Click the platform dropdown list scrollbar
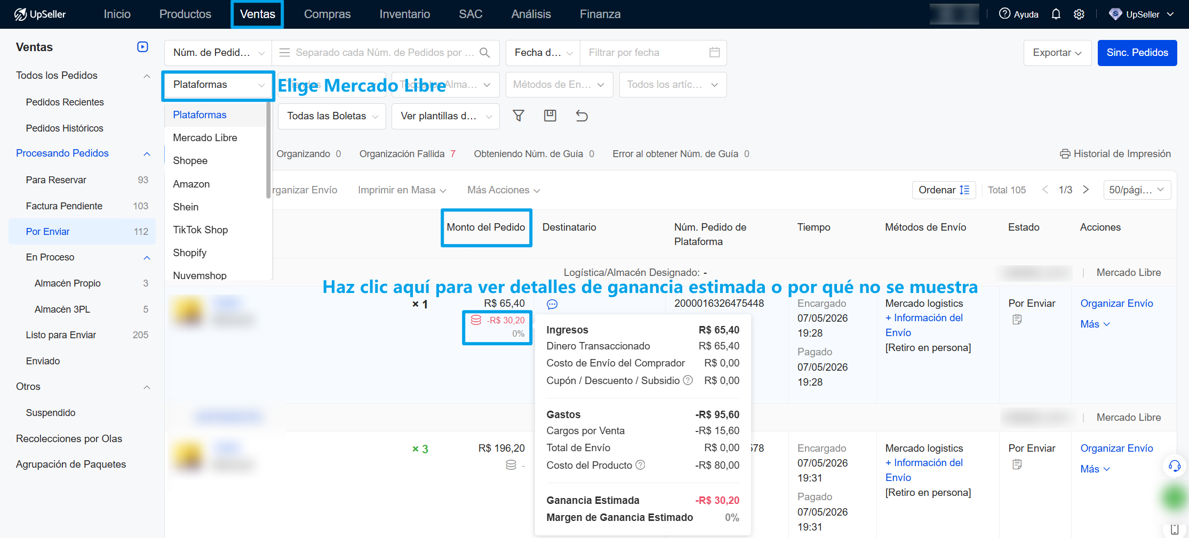Viewport: 1189px width, 538px height. click(x=268, y=150)
